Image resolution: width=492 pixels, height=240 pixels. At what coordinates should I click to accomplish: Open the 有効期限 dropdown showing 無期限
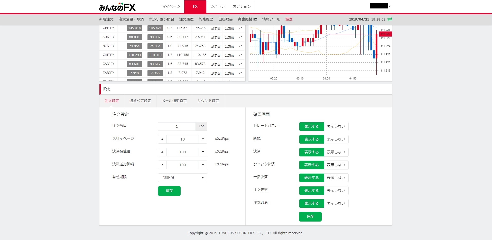coord(182,178)
